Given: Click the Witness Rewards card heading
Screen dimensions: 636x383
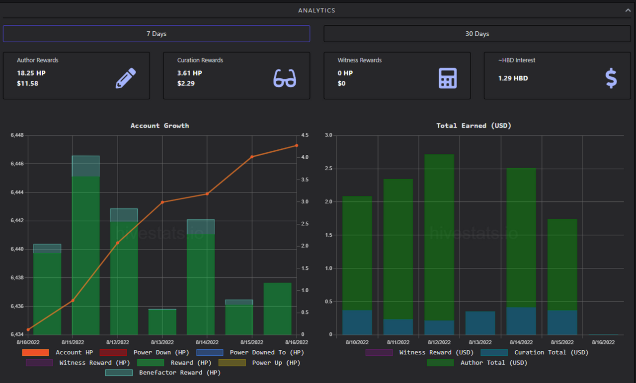Looking at the screenshot, I should pyautogui.click(x=360, y=60).
